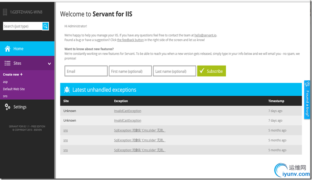
Task: Open first SqlException Cms.slider link
Action: click(x=140, y=130)
